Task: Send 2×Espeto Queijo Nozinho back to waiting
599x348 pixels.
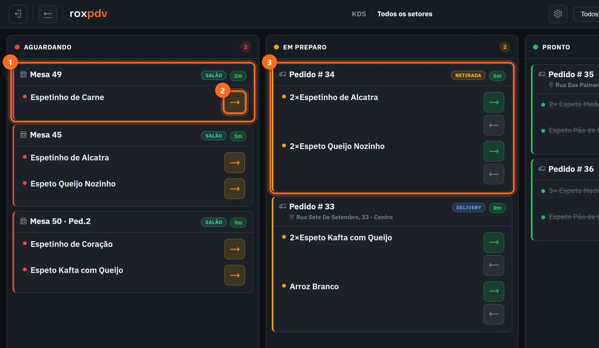Action: pos(494,174)
